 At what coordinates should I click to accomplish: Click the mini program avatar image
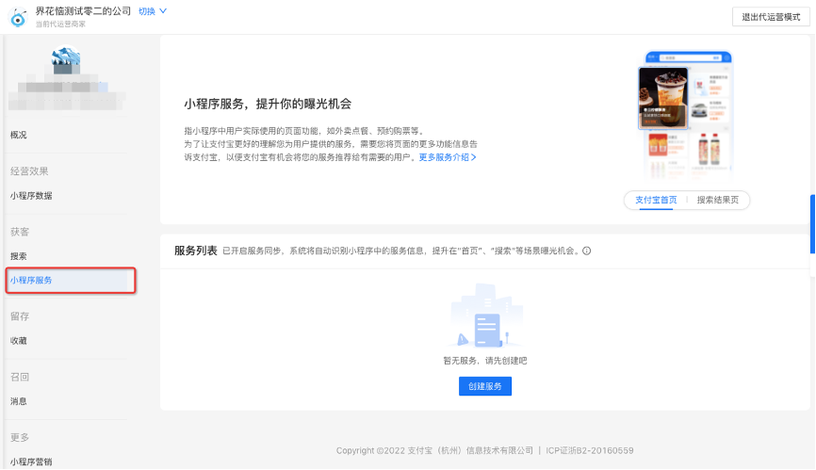(x=66, y=59)
